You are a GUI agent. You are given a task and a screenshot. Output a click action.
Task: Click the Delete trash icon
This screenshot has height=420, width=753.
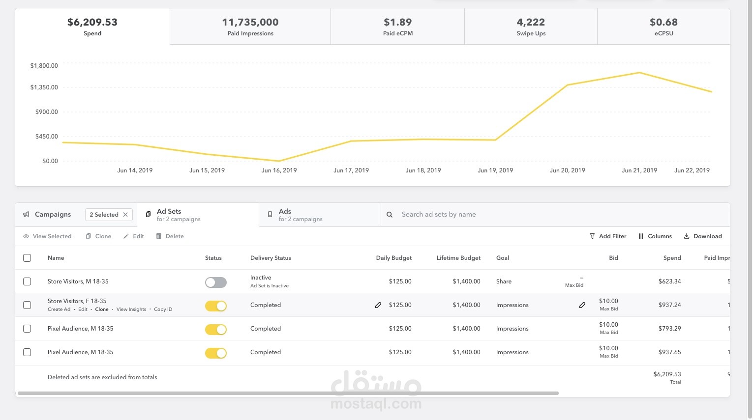pos(159,236)
